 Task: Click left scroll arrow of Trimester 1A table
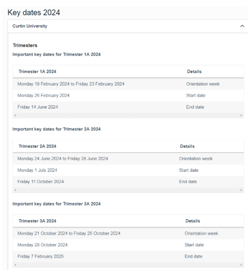pyautogui.click(x=15, y=116)
